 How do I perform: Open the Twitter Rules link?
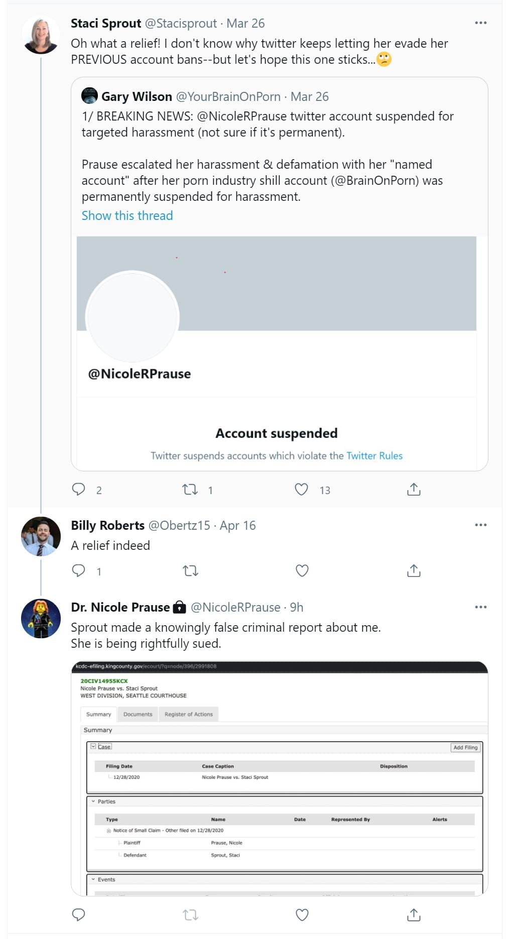tap(374, 455)
